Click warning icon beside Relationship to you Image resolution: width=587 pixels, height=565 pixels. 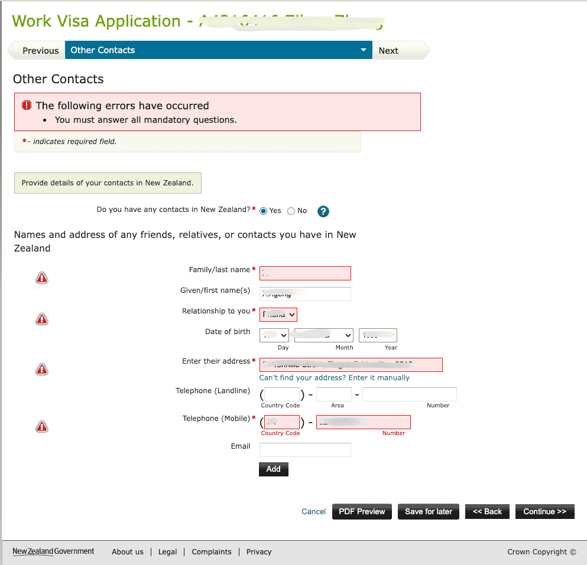42,319
